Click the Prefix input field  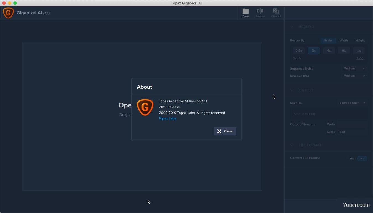(x=352, y=124)
